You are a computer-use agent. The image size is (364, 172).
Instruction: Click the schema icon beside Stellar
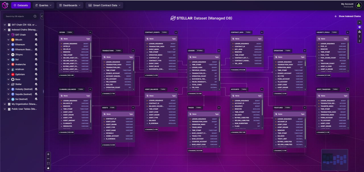click(36, 84)
